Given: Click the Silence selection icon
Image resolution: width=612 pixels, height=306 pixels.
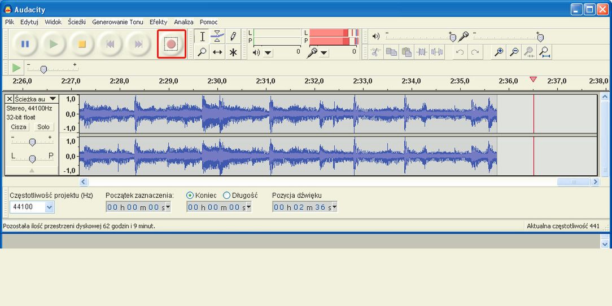Looking at the screenshot, I should tap(437, 52).
